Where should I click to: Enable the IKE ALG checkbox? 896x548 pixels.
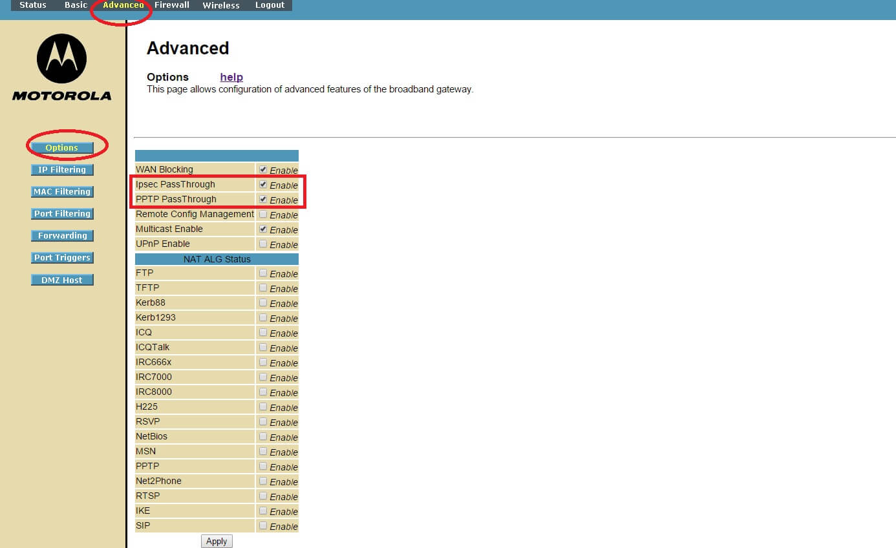tap(263, 511)
